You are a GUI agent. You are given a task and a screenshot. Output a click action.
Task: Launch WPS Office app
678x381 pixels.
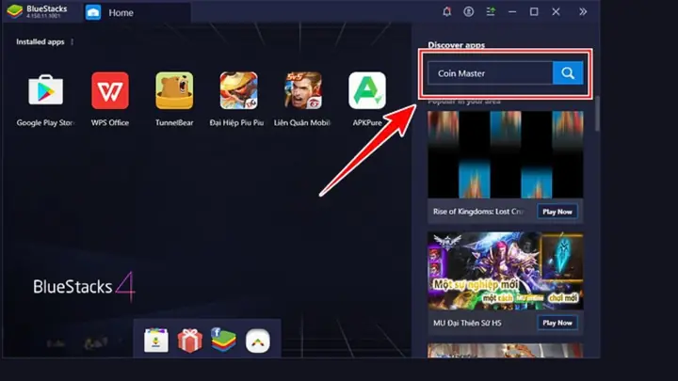pyautogui.click(x=110, y=90)
